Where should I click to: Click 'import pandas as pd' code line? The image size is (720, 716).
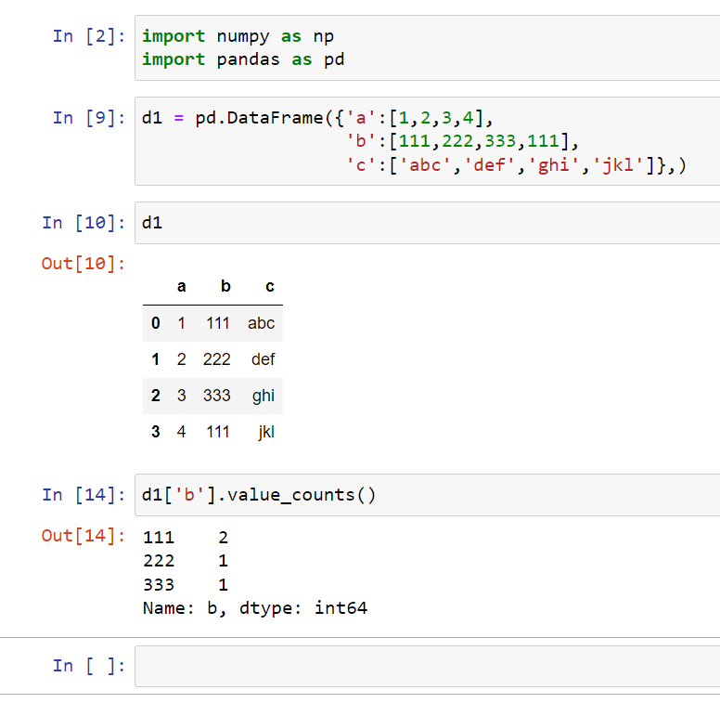point(243,59)
